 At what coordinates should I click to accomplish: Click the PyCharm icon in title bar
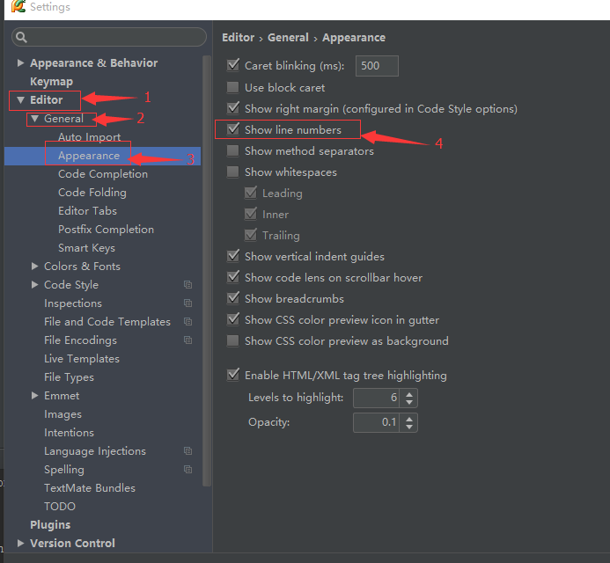click(18, 7)
